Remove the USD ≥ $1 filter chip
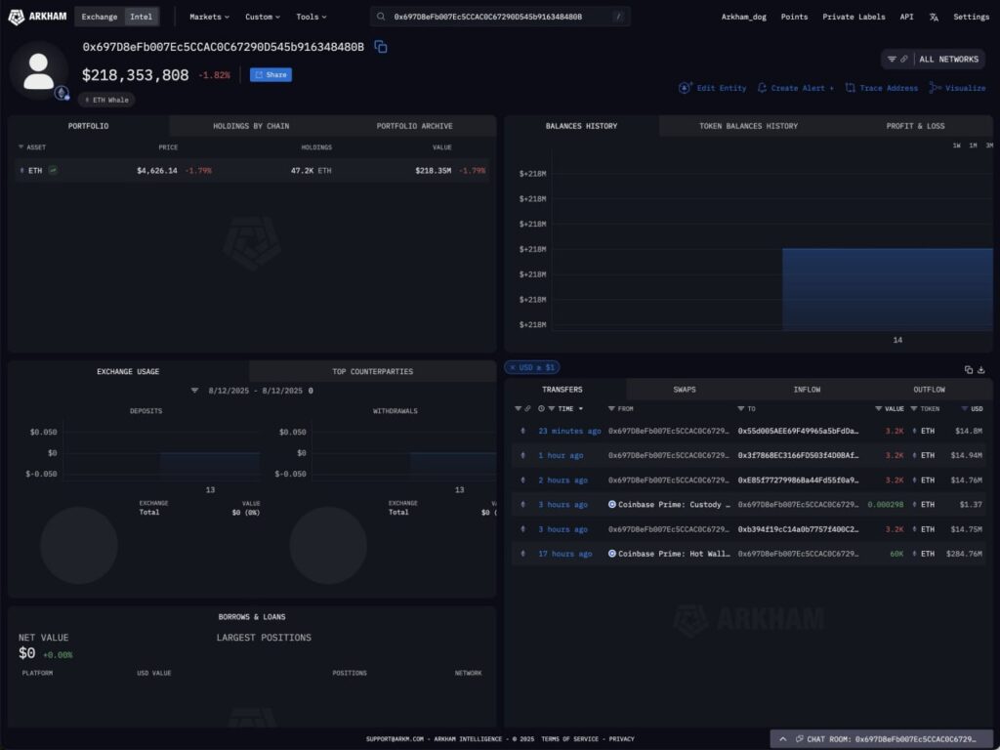Viewport: 1000px width, 750px height. pyautogui.click(x=513, y=367)
